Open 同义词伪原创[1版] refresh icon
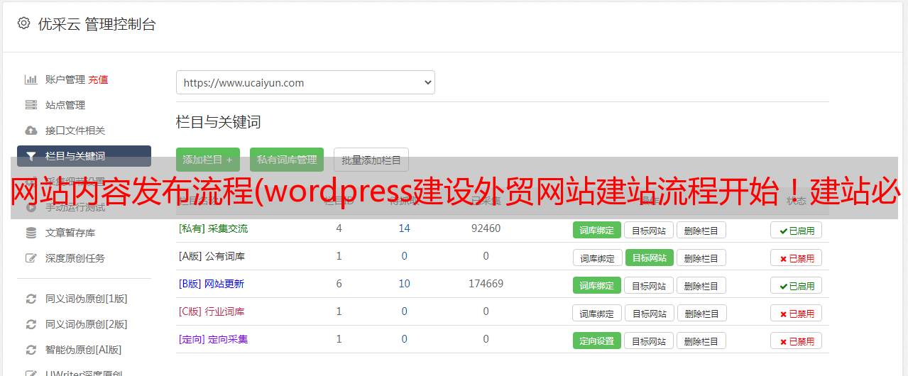 [x=31, y=299]
